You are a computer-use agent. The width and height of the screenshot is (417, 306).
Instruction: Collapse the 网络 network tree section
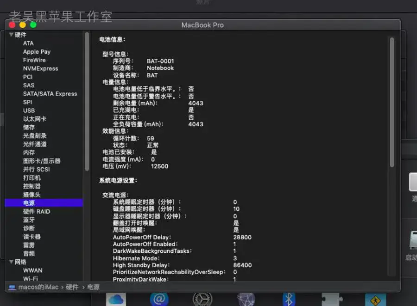(11, 262)
